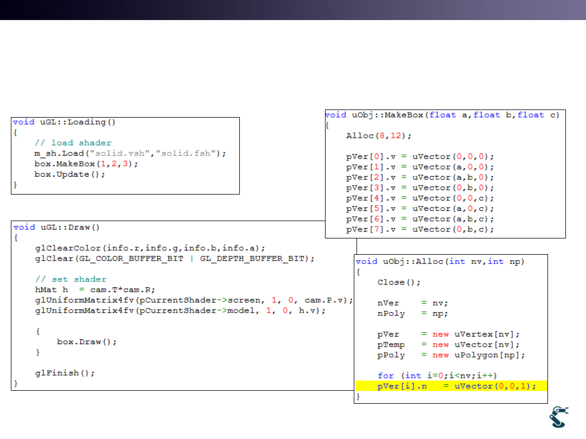586x439 pixels.
Task: Click the pVer[2].v = uVector(a,b,0) line
Action: (420, 178)
